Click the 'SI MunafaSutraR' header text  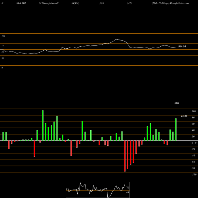pos(49,3)
